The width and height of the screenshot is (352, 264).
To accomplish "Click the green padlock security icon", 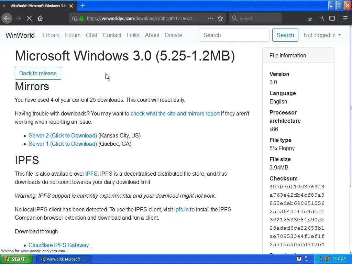I will [x=81, y=19].
